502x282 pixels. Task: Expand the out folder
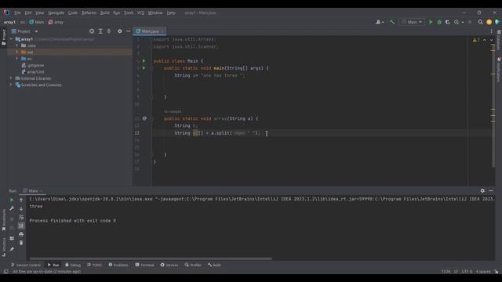[17, 52]
